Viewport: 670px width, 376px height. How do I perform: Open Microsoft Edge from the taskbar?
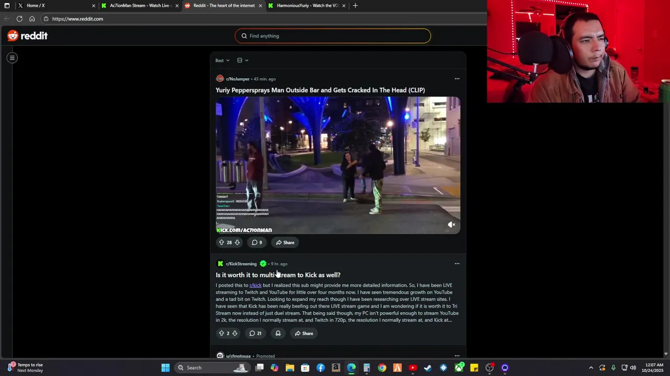pyautogui.click(x=351, y=368)
